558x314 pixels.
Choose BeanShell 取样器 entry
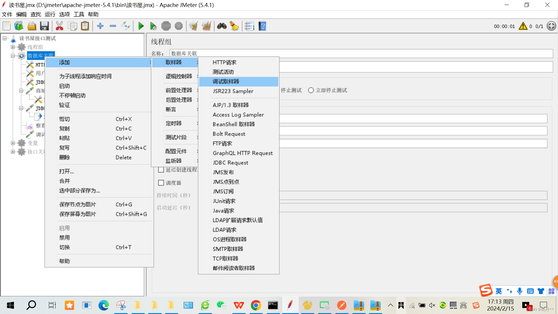pyautogui.click(x=239, y=124)
